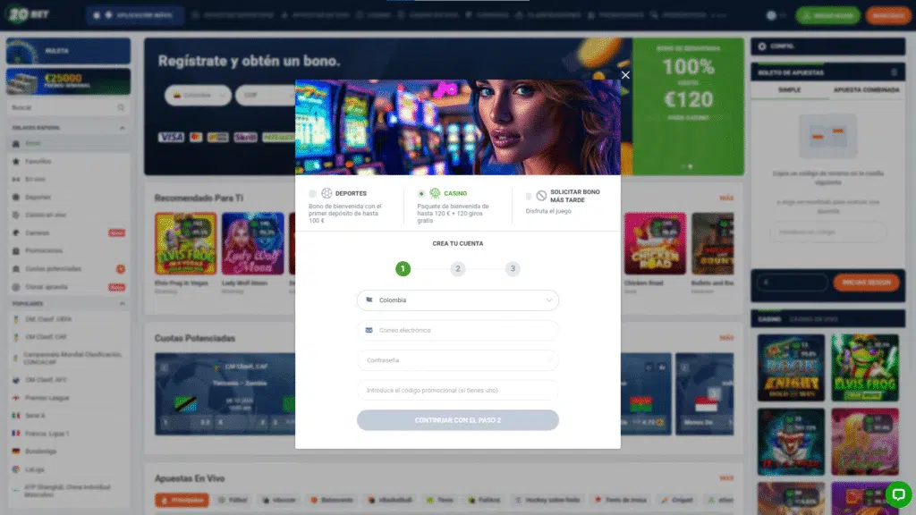916x515 pixels.
Task: Open the Colombia country dropdown
Action: (x=457, y=300)
